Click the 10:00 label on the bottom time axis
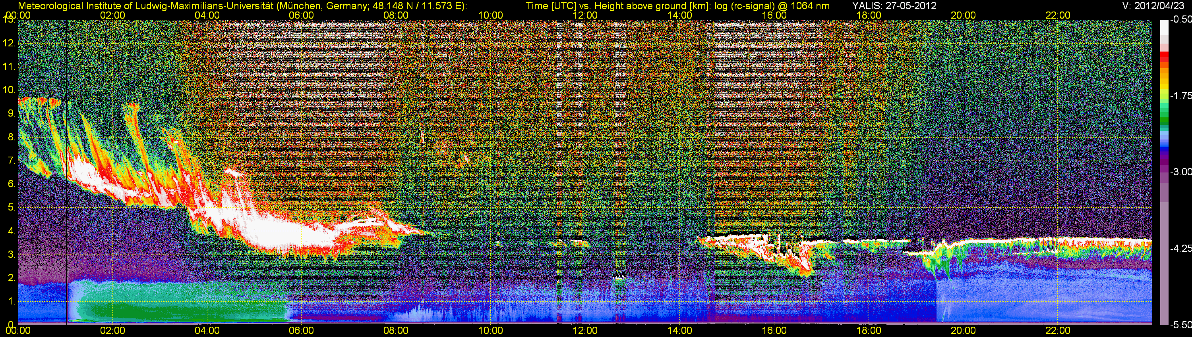This screenshot has width=1192, height=337. click(490, 331)
